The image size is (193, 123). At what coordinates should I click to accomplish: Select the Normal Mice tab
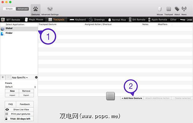[x=117, y=20]
